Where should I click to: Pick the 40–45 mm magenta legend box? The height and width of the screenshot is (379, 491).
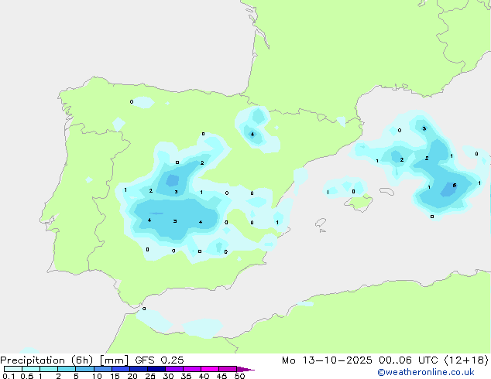210,369
